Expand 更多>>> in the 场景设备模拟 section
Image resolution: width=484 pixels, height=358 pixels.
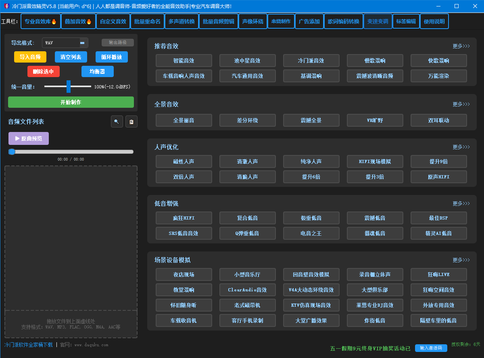461,260
